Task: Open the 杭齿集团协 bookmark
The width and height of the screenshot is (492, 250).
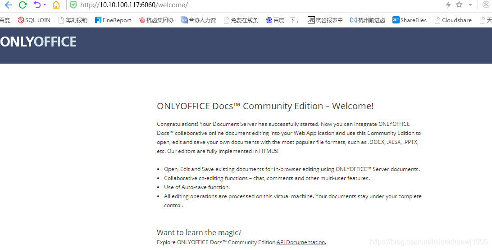Action: pyautogui.click(x=156, y=20)
